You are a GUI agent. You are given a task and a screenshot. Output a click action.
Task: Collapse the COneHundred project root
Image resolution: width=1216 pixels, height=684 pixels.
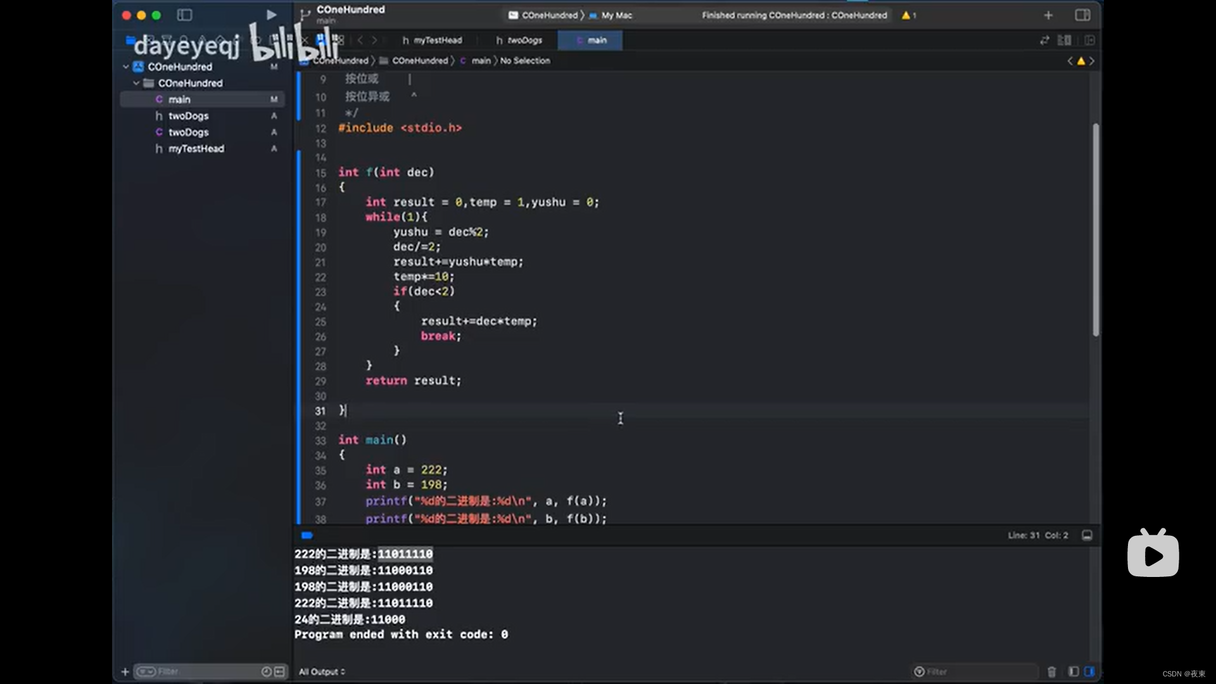click(125, 66)
